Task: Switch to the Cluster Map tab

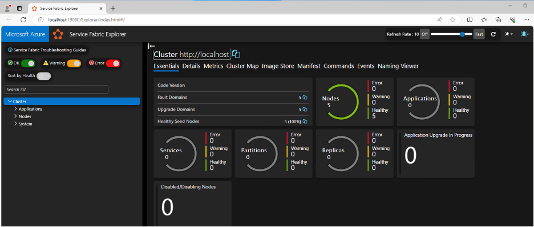Action: tap(242, 66)
